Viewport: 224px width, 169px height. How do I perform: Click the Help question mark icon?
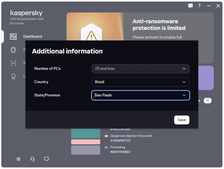point(199,6)
